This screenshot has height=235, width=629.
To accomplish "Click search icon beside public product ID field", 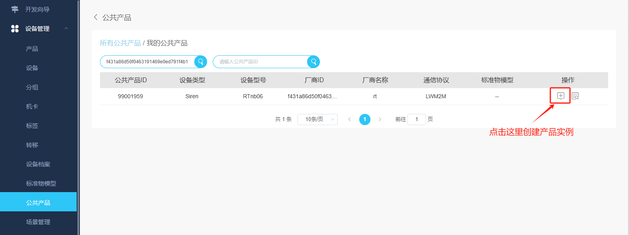I will [x=313, y=62].
